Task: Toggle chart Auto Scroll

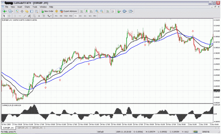Action: [108, 11]
